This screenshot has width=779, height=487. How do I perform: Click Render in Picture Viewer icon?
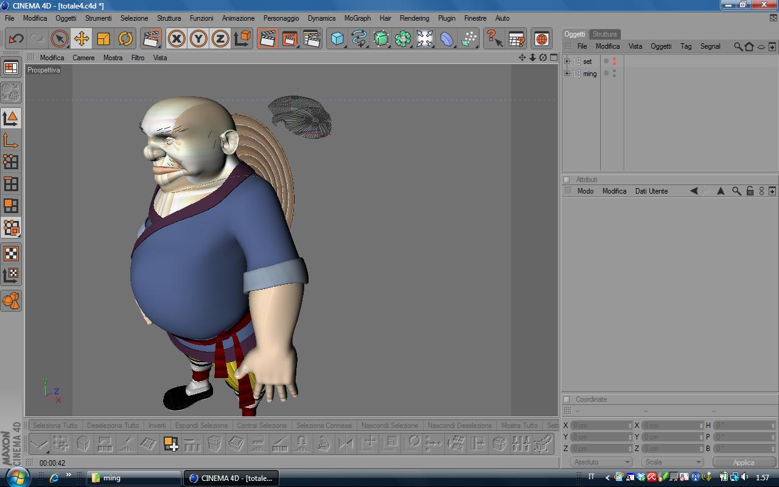coord(290,39)
